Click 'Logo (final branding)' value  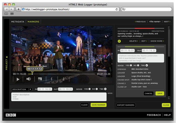click(x=141, y=76)
